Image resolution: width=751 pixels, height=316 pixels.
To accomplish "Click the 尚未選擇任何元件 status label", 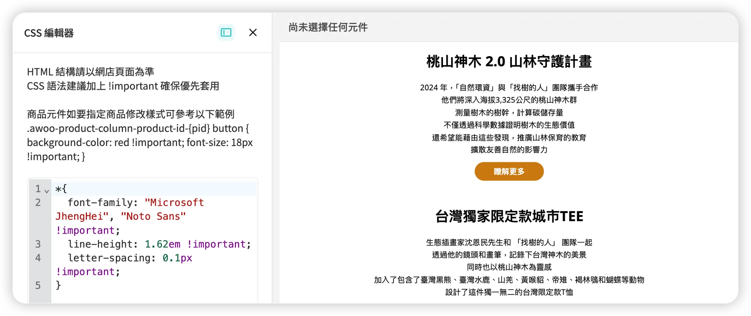I will pyautogui.click(x=328, y=27).
